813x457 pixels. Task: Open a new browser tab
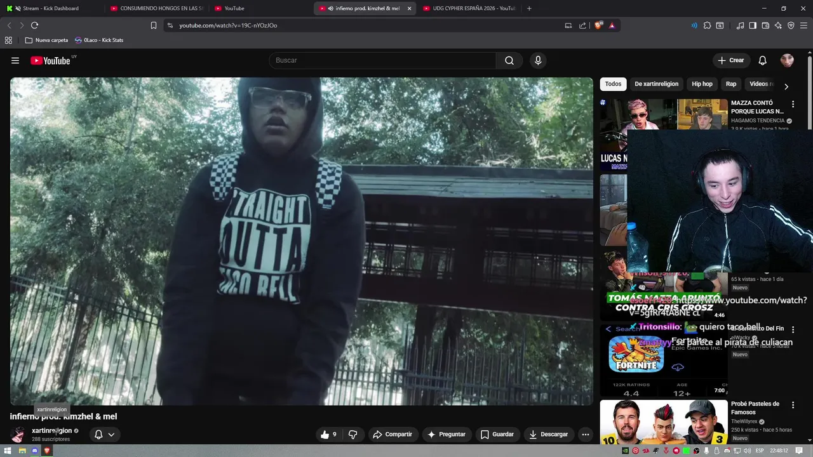529,8
